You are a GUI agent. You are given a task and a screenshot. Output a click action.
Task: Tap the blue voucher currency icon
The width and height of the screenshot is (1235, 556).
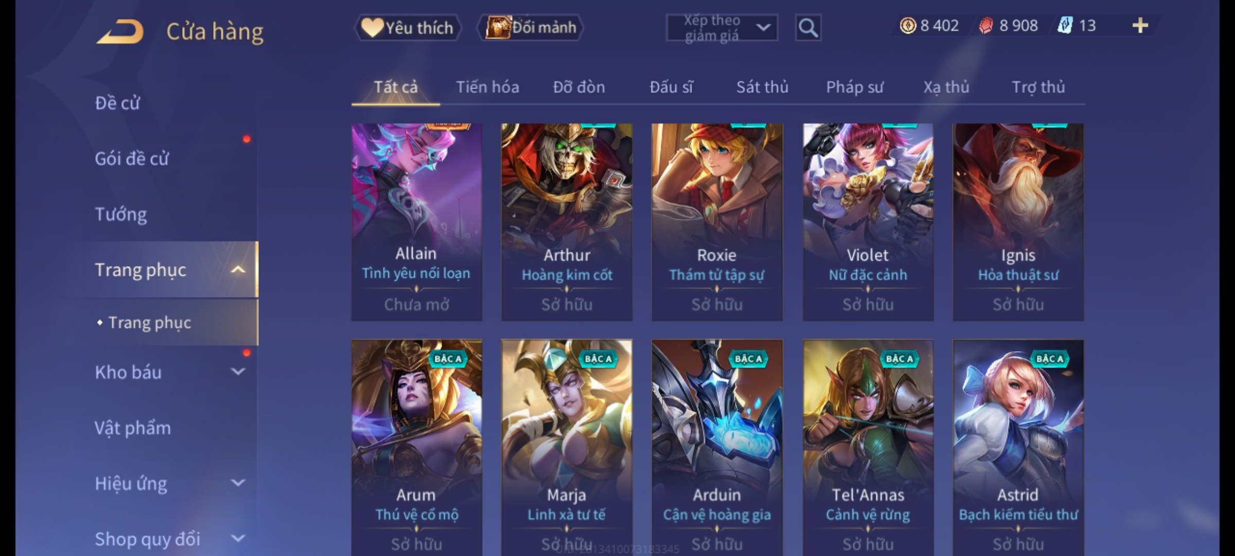[x=1065, y=25]
